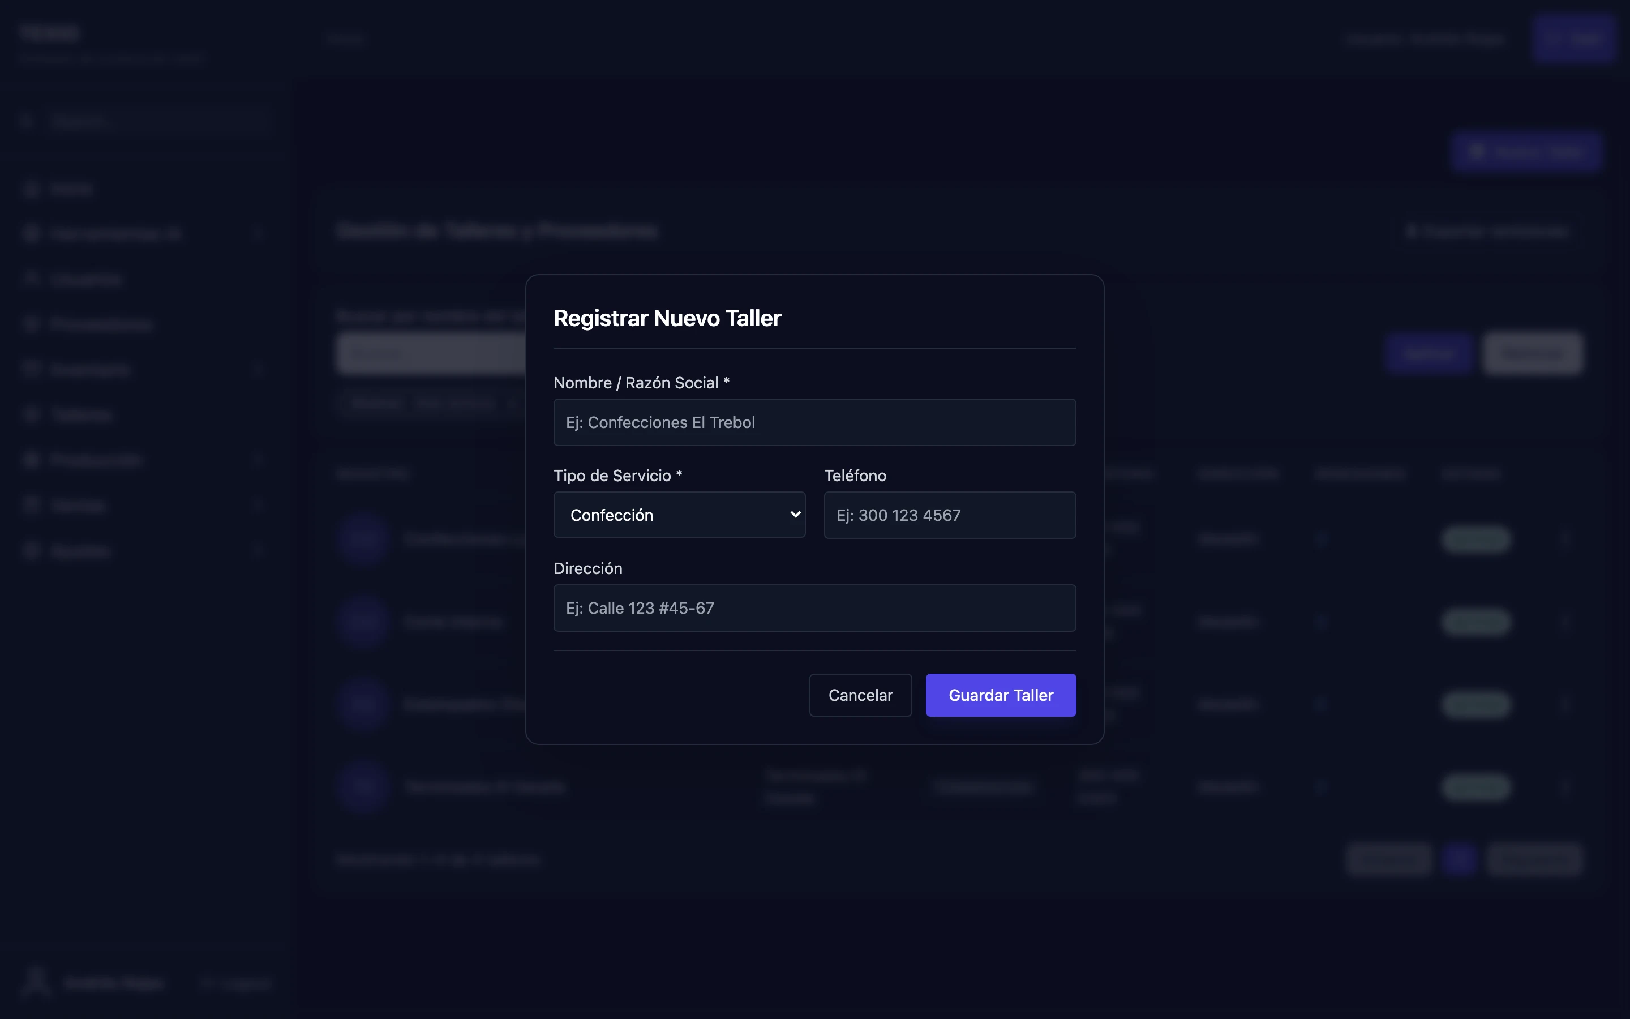Click the Cancelar button

click(860, 695)
